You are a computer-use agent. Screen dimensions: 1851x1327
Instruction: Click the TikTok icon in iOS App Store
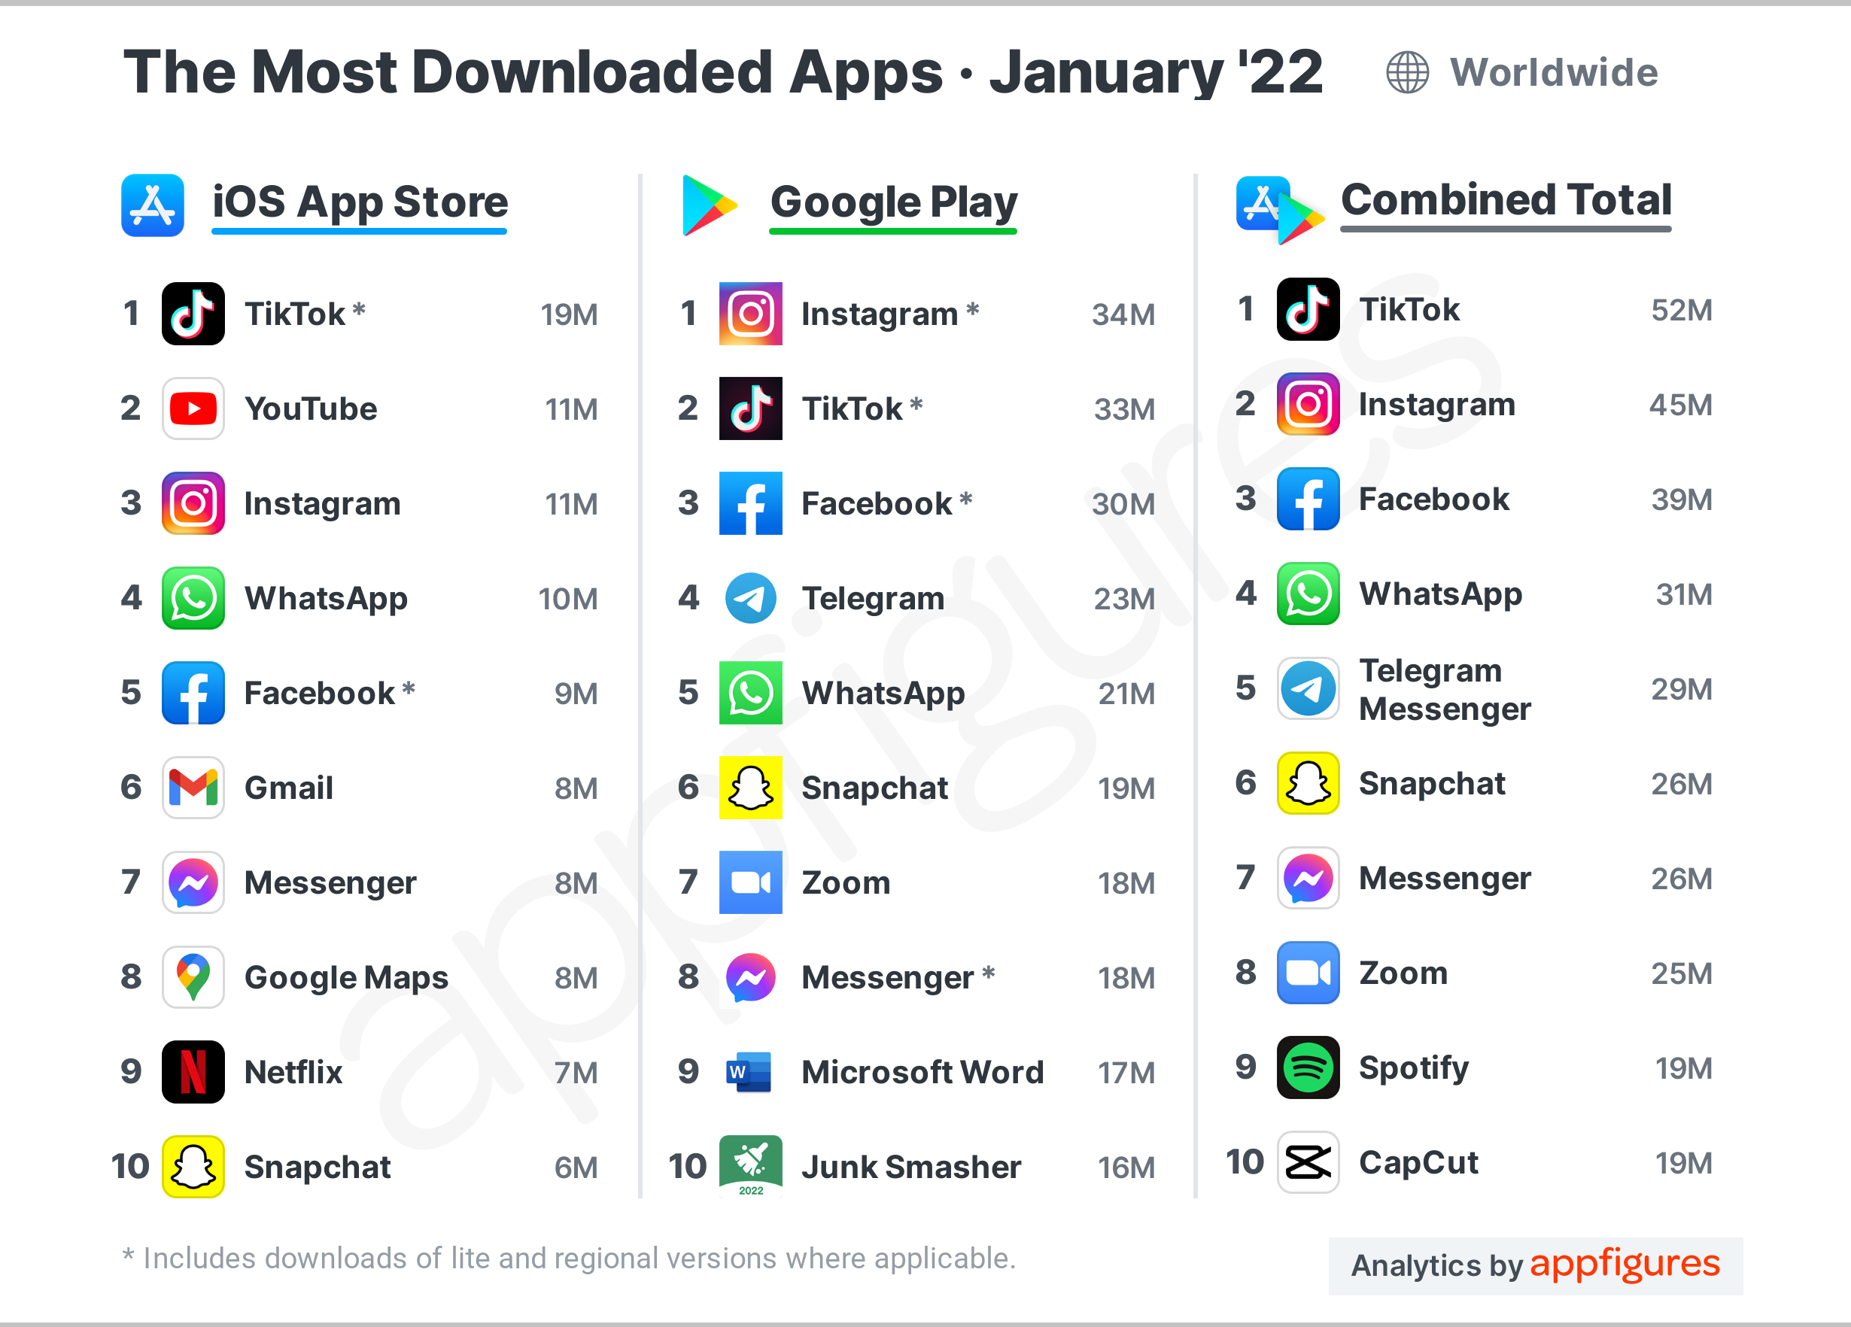pos(194,316)
